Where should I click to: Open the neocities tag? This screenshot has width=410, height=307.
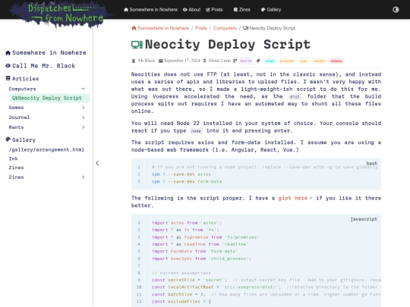click(x=319, y=61)
